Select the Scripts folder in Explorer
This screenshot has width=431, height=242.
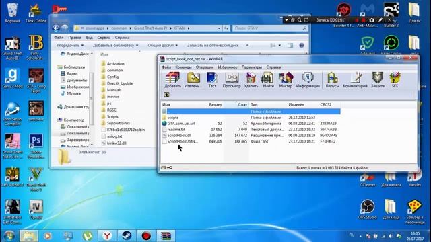(112, 116)
